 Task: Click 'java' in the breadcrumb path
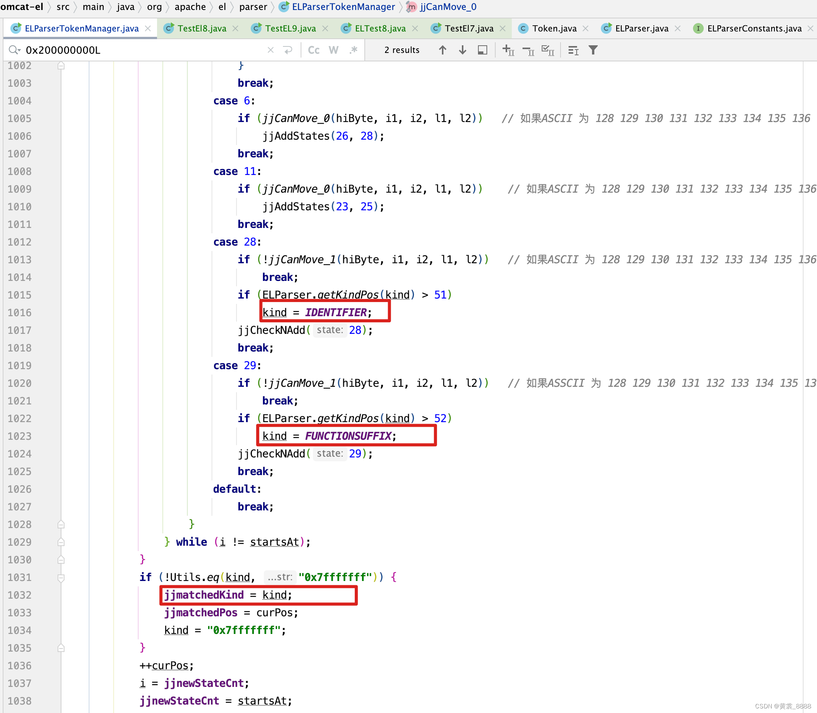[126, 7]
